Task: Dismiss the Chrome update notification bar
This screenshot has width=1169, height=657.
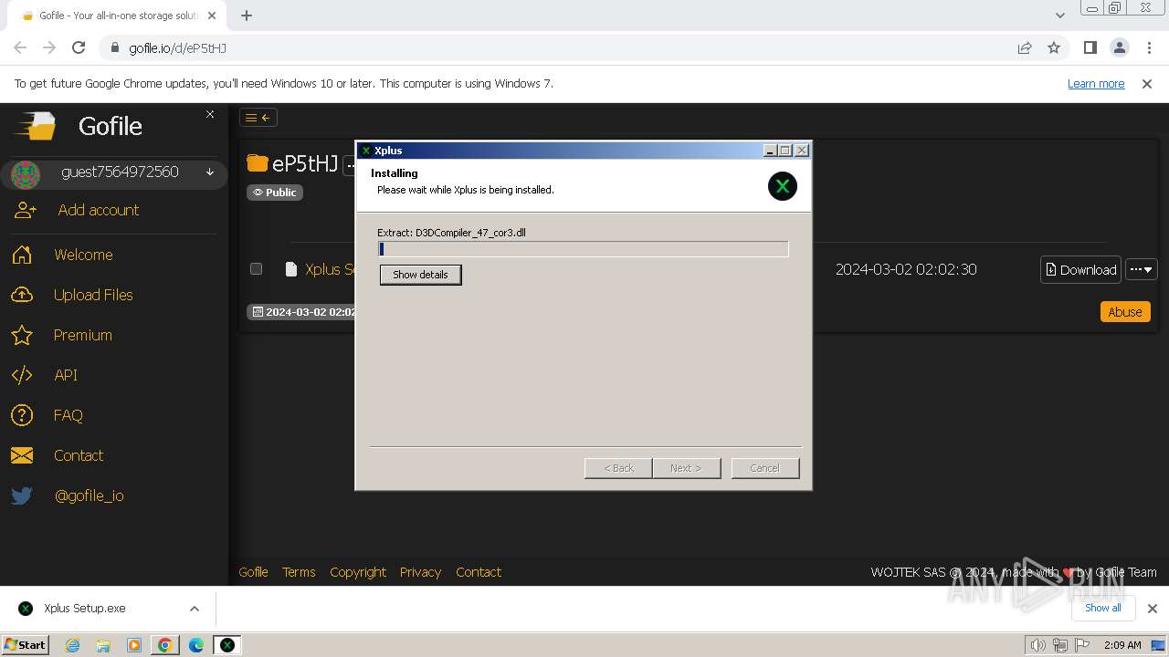Action: (x=1147, y=83)
